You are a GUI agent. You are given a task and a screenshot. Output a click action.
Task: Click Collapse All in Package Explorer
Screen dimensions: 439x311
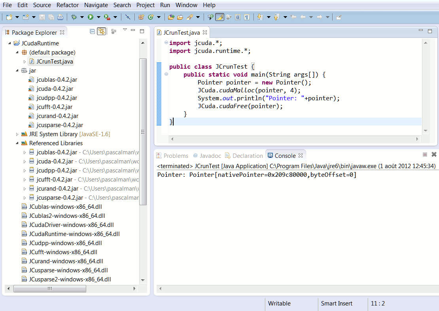tap(92, 32)
